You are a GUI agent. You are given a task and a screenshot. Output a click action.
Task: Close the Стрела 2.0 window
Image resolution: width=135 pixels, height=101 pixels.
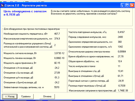coord(132,5)
